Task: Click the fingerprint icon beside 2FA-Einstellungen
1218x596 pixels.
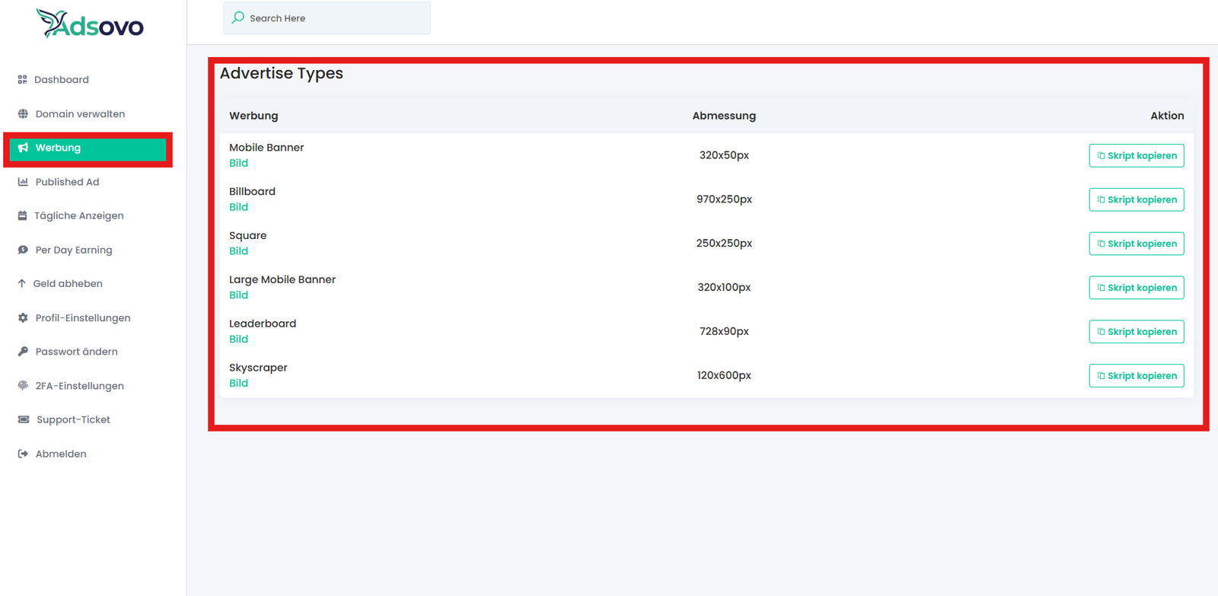Action: point(23,386)
